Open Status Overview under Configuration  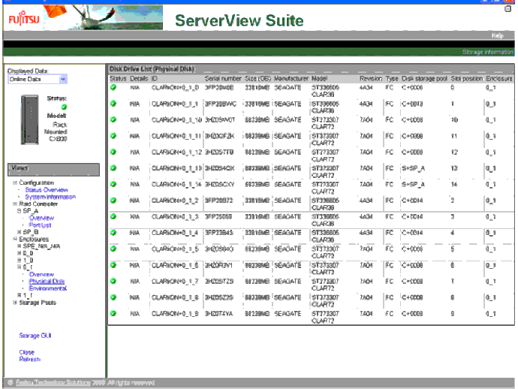click(47, 190)
